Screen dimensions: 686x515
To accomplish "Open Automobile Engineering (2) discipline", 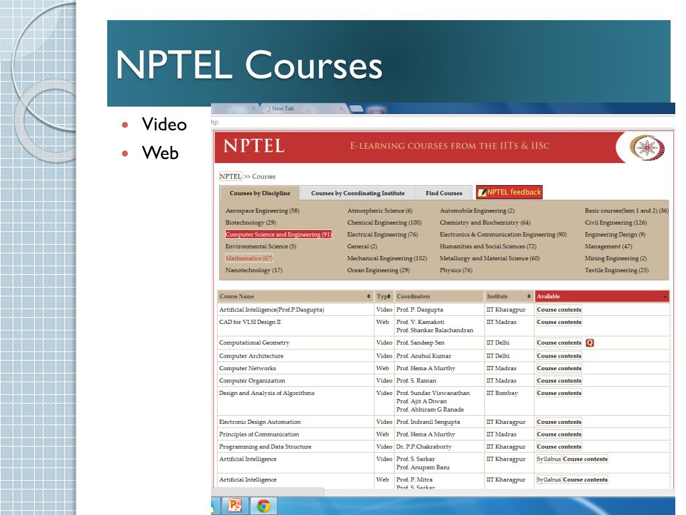I will point(477,211).
